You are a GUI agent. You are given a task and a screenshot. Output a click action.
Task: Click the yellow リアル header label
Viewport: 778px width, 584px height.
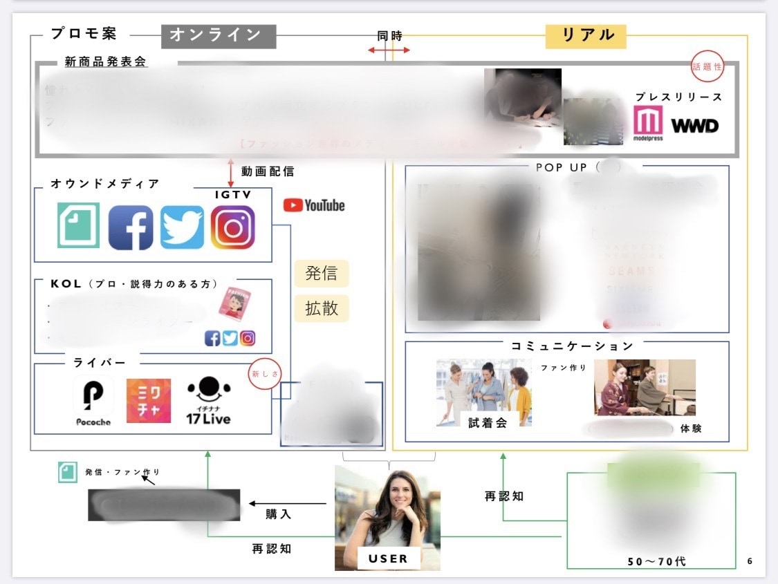[x=586, y=36]
